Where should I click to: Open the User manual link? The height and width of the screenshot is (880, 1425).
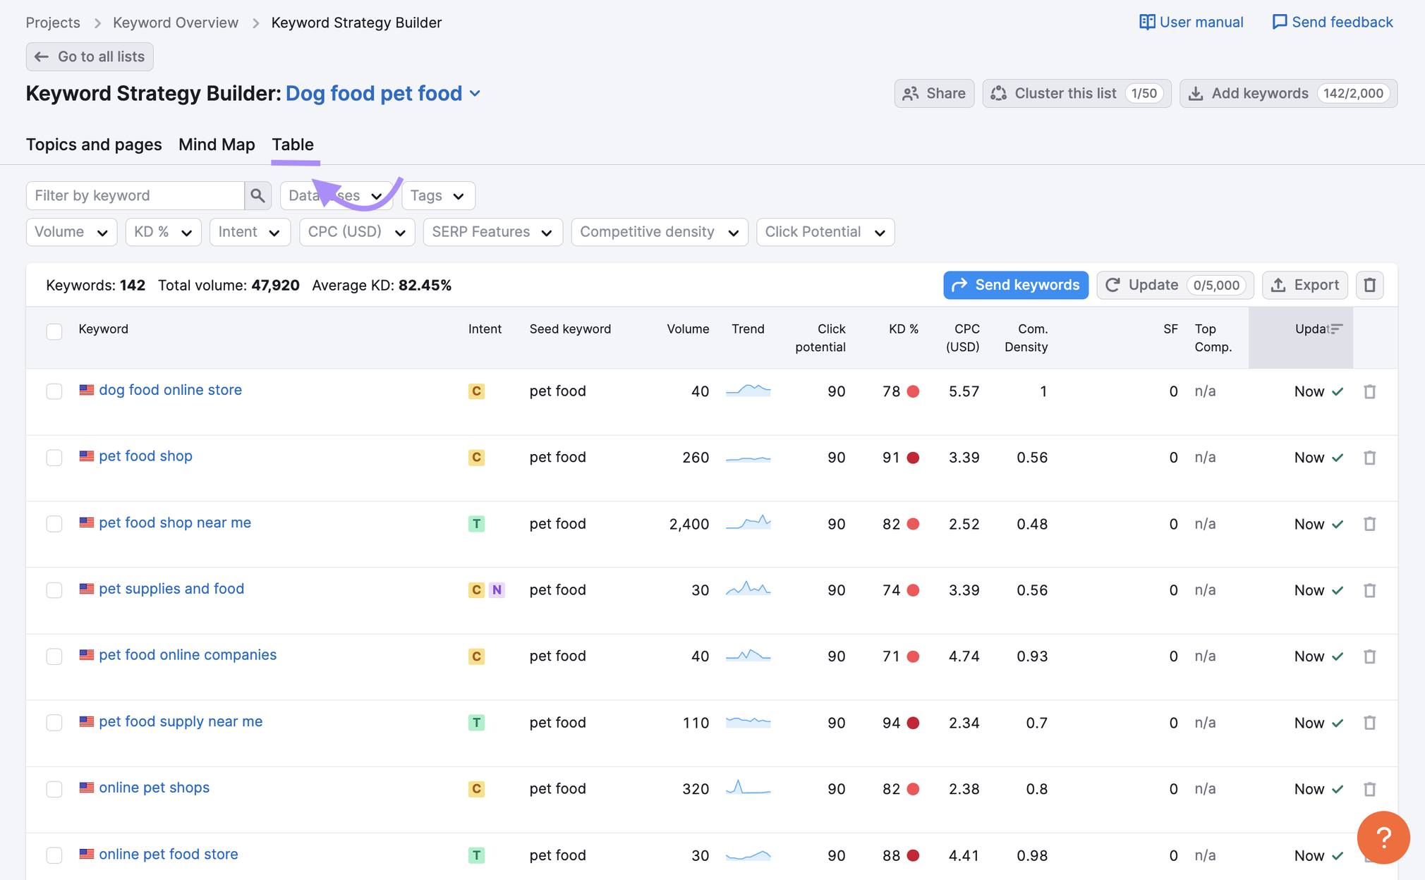(x=1191, y=22)
